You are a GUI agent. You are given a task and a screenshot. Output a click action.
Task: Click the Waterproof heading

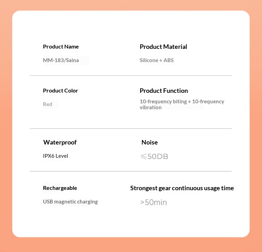click(60, 142)
